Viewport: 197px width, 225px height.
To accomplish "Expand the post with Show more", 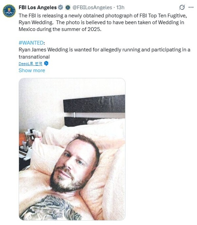I will pos(32,70).
